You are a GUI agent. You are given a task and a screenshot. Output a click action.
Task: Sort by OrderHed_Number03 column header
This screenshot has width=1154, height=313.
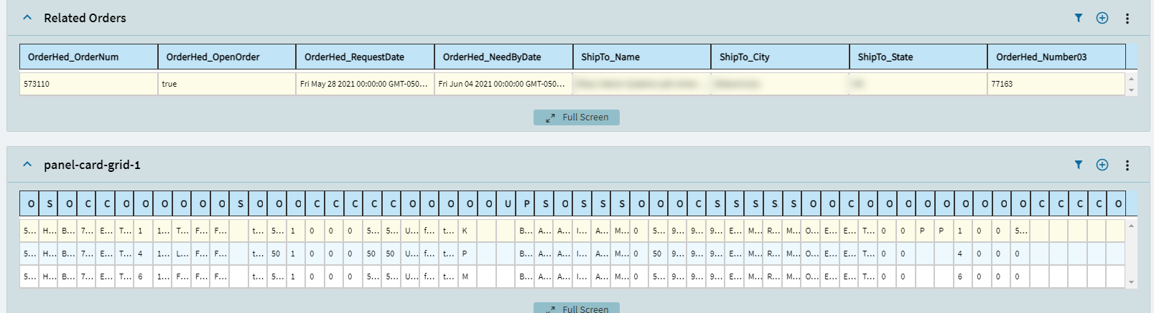coord(1057,57)
